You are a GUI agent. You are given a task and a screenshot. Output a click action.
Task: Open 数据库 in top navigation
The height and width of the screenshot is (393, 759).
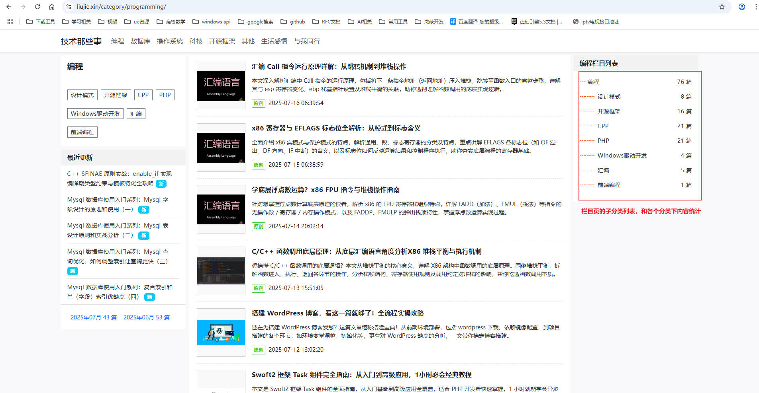click(140, 41)
